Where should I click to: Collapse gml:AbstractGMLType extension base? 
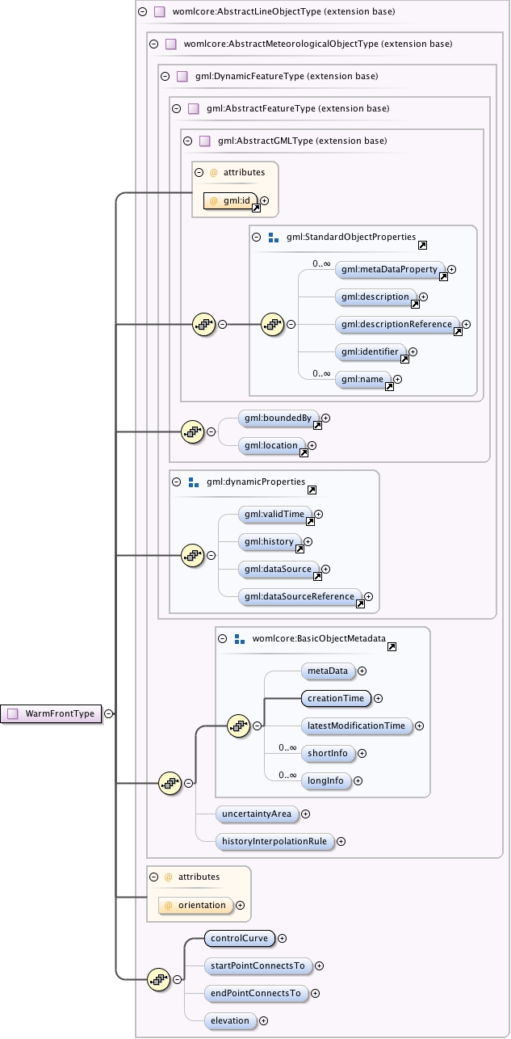pos(188,141)
